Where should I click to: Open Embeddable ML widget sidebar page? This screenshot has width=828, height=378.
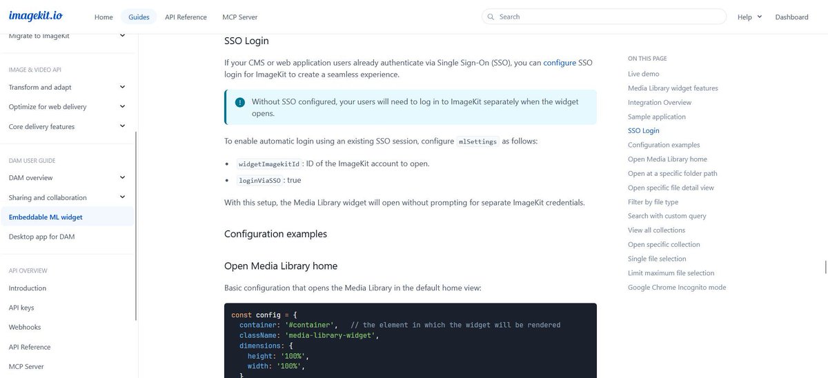(67, 217)
